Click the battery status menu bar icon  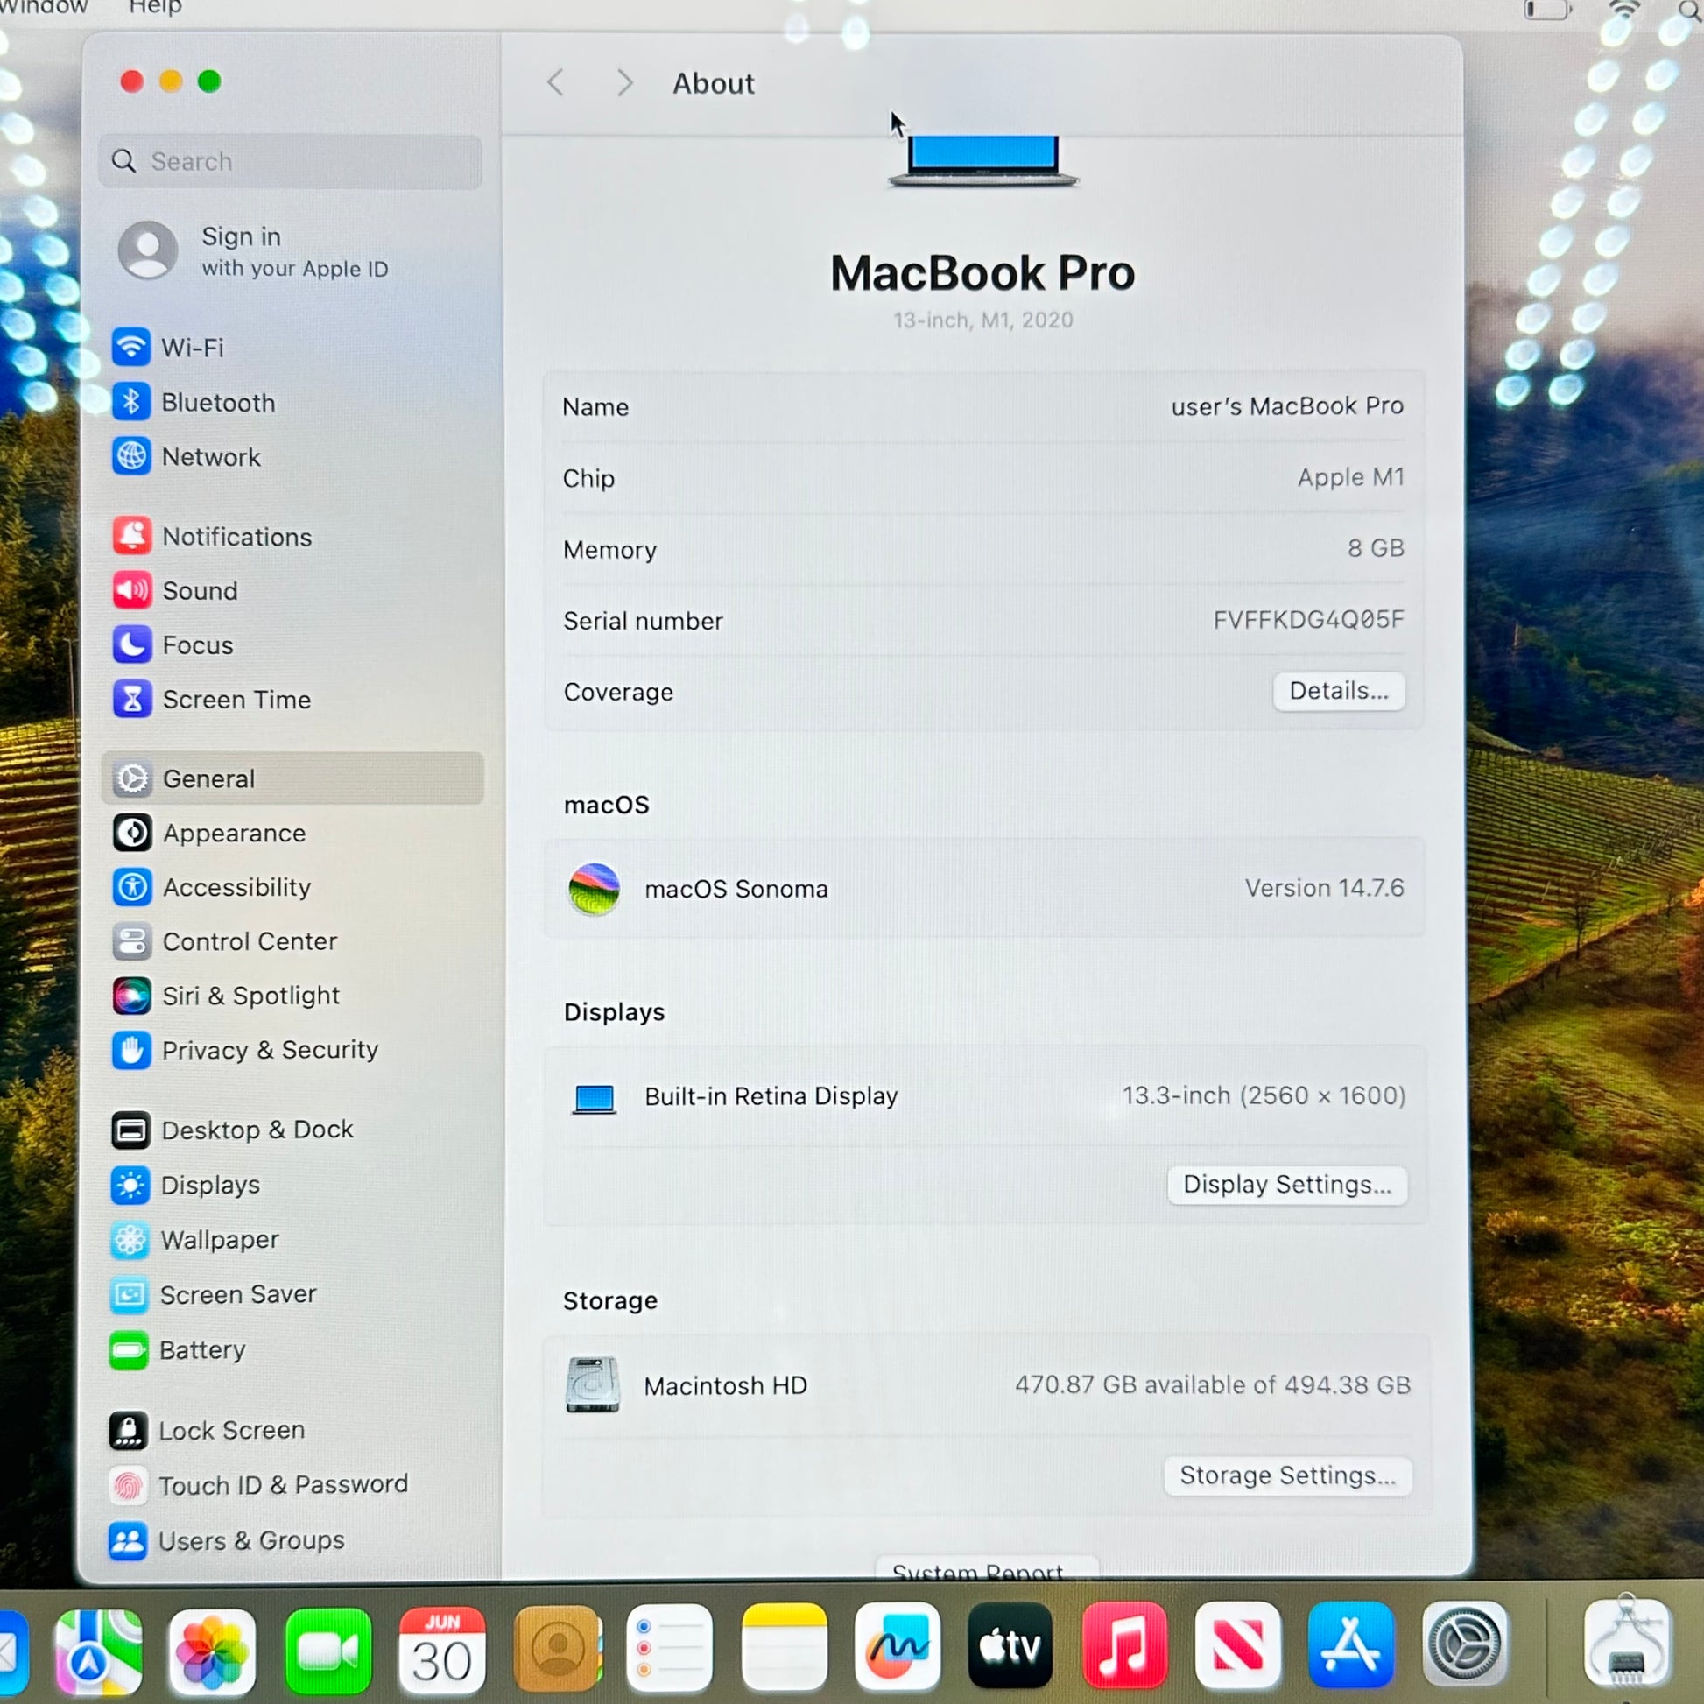(1548, 10)
